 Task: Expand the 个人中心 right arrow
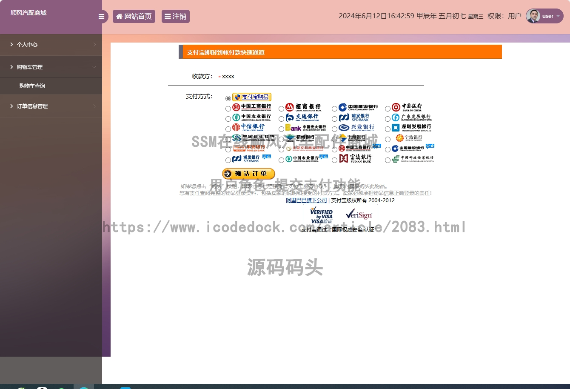coord(94,45)
